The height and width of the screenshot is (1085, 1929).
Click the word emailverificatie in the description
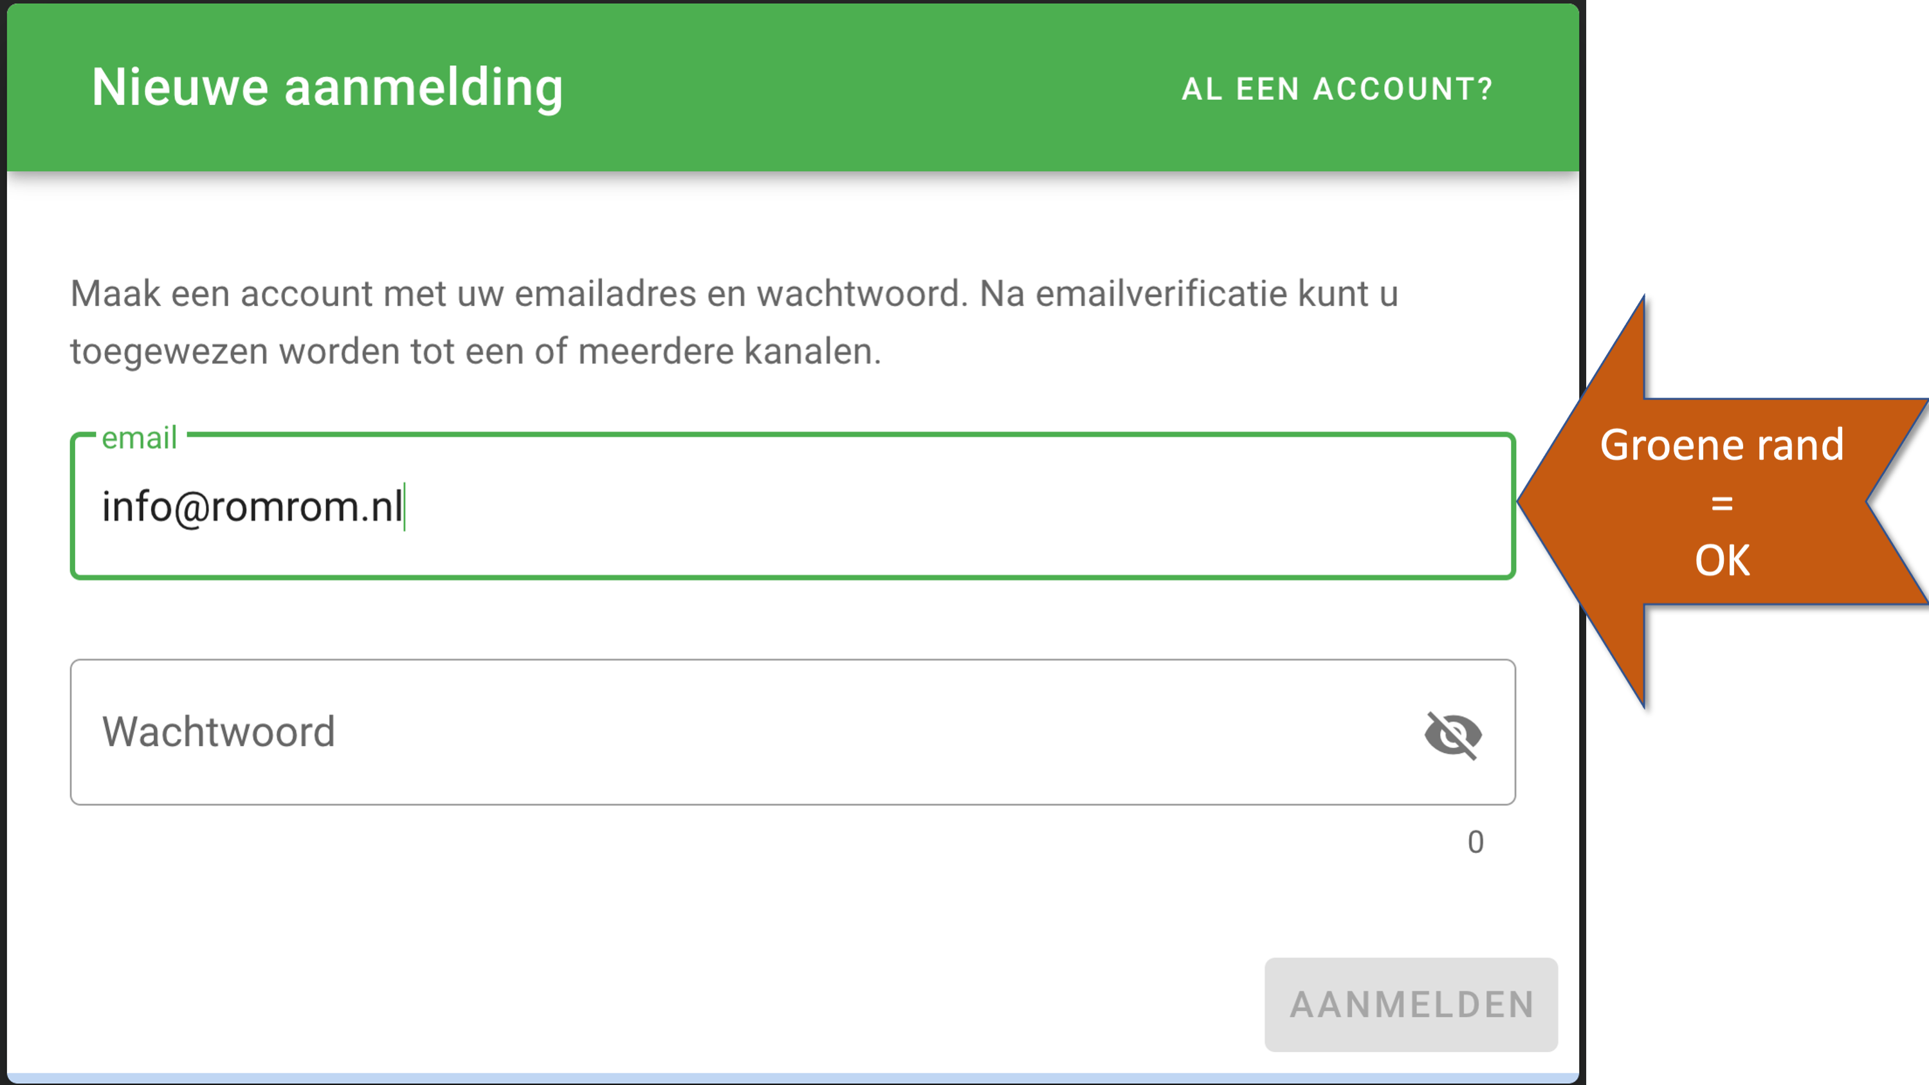[1161, 293]
